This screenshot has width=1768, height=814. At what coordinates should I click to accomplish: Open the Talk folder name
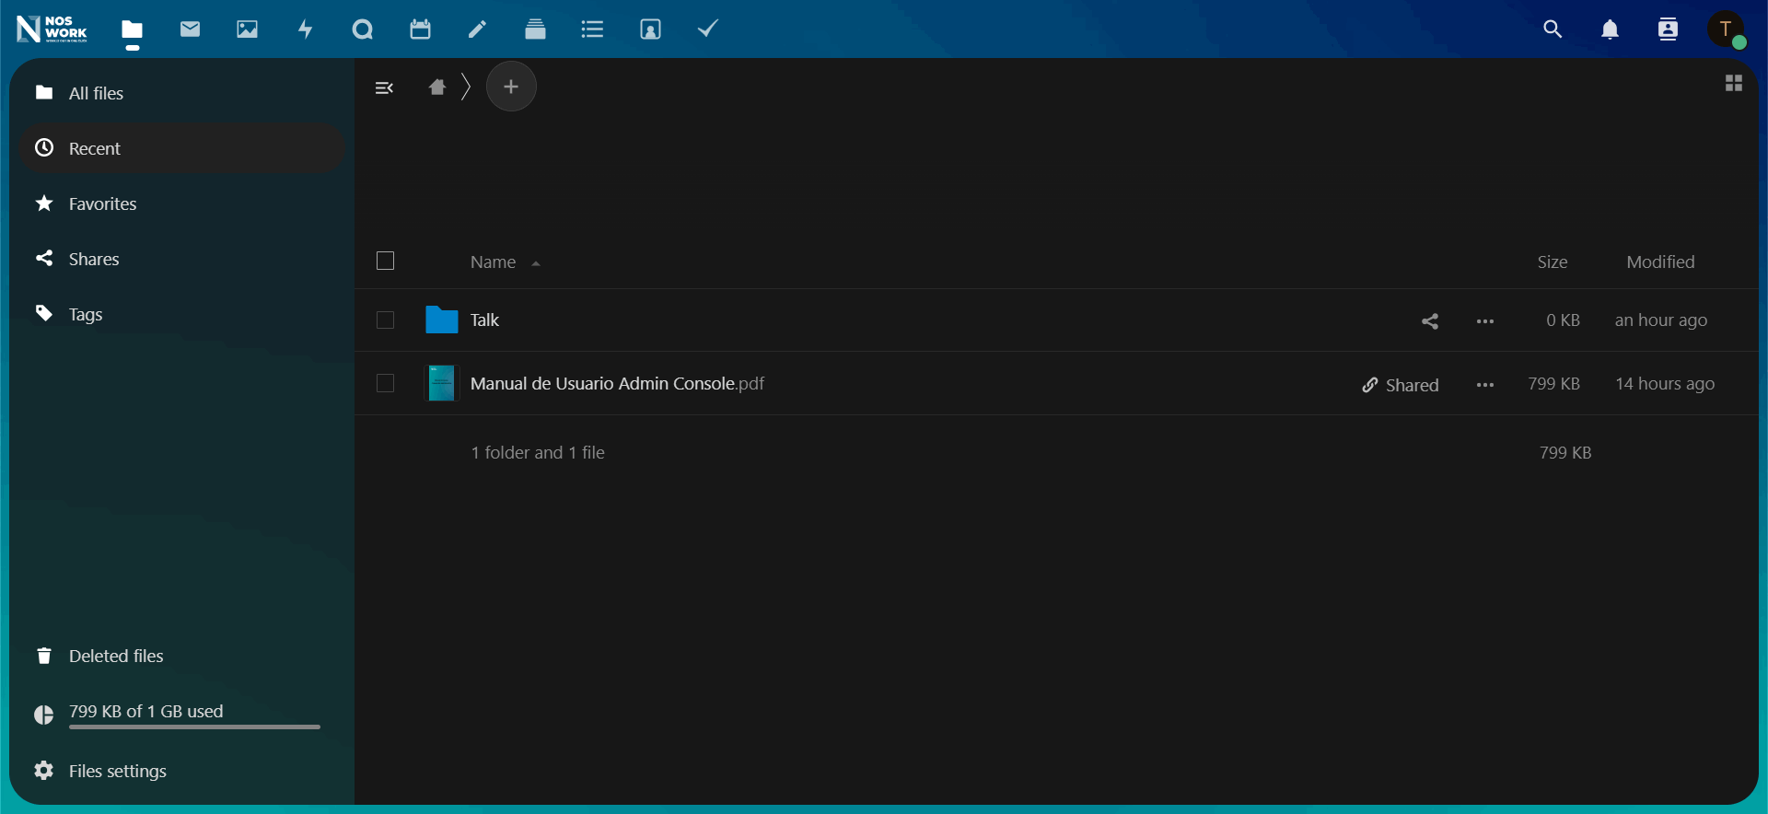(x=484, y=320)
